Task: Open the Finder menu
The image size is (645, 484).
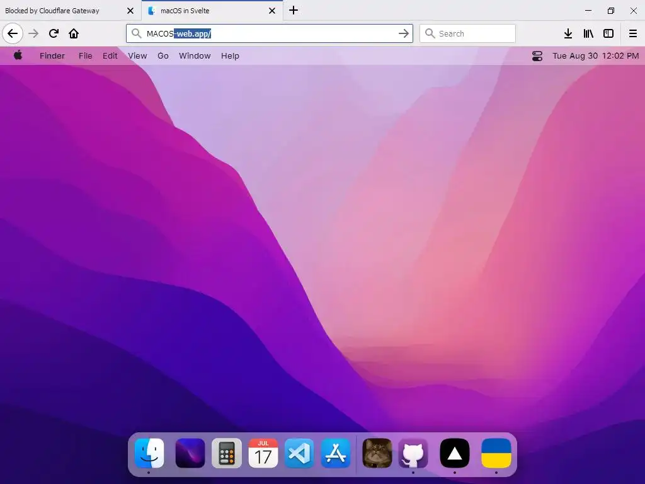Action: point(52,55)
